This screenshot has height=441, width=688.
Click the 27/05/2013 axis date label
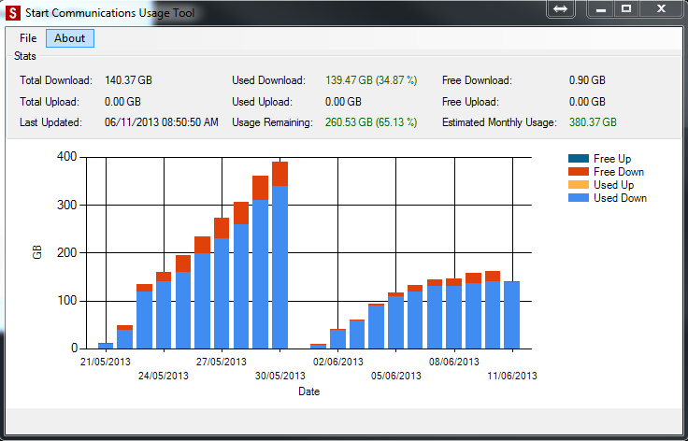tap(222, 362)
